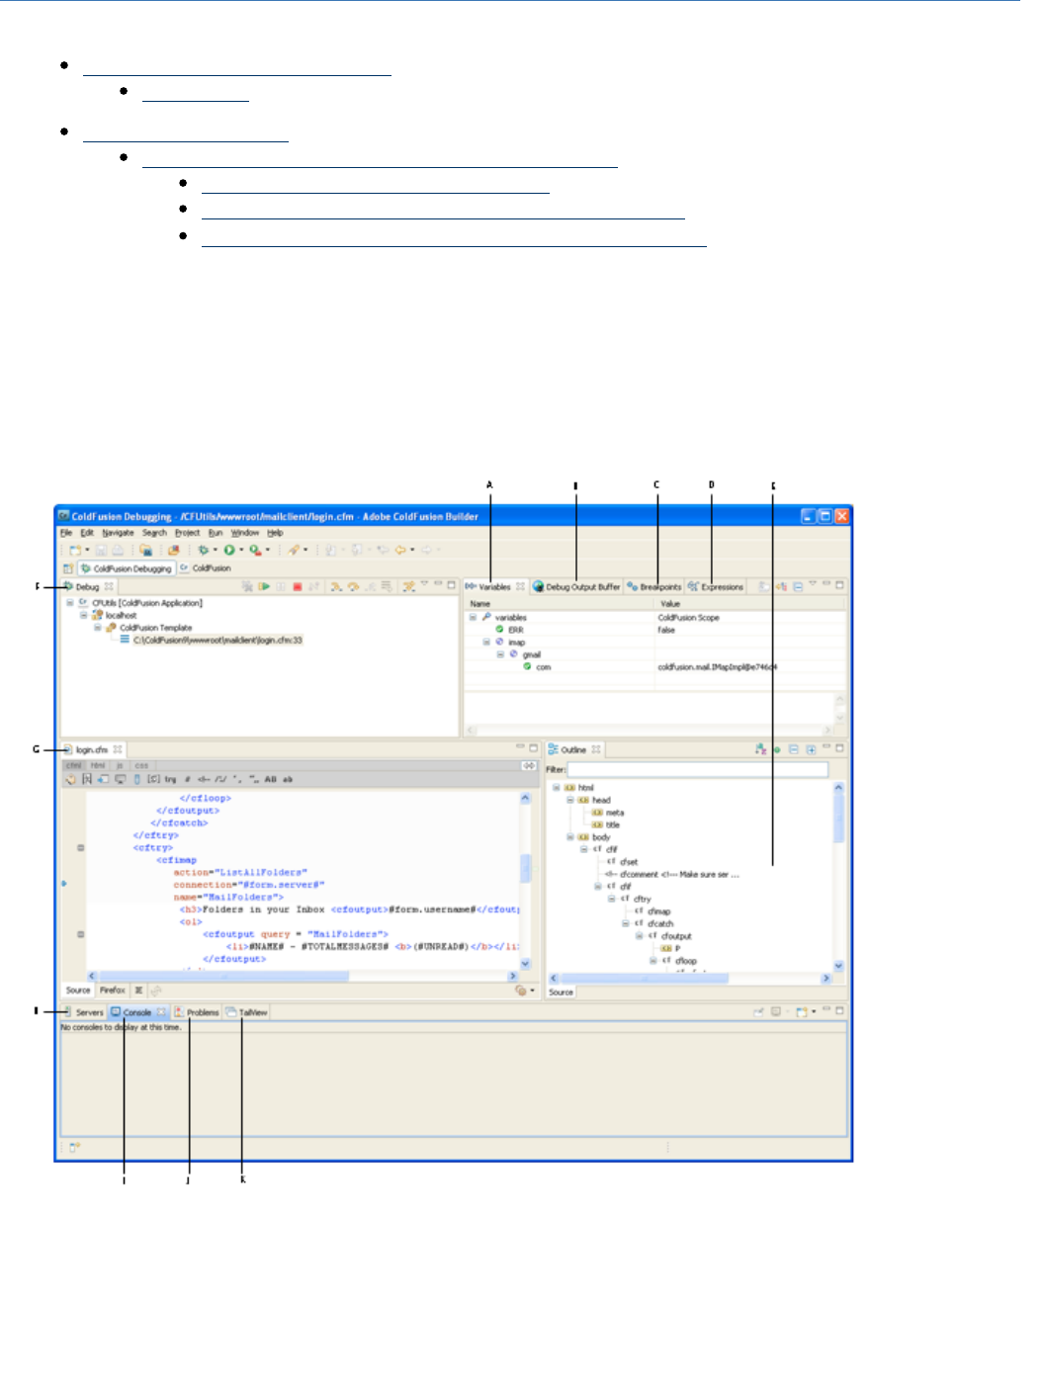
Task: Select the 'cfcomment' node in Outline
Action: 672,874
